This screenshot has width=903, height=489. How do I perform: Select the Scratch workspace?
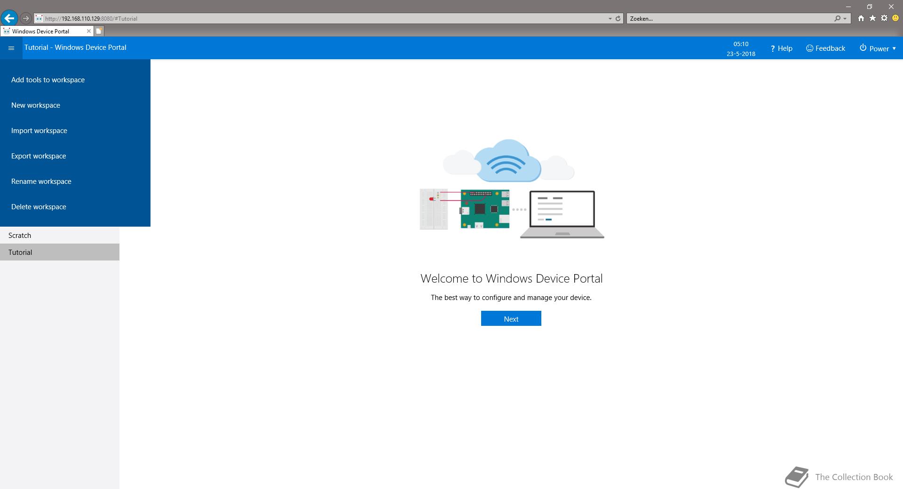60,235
